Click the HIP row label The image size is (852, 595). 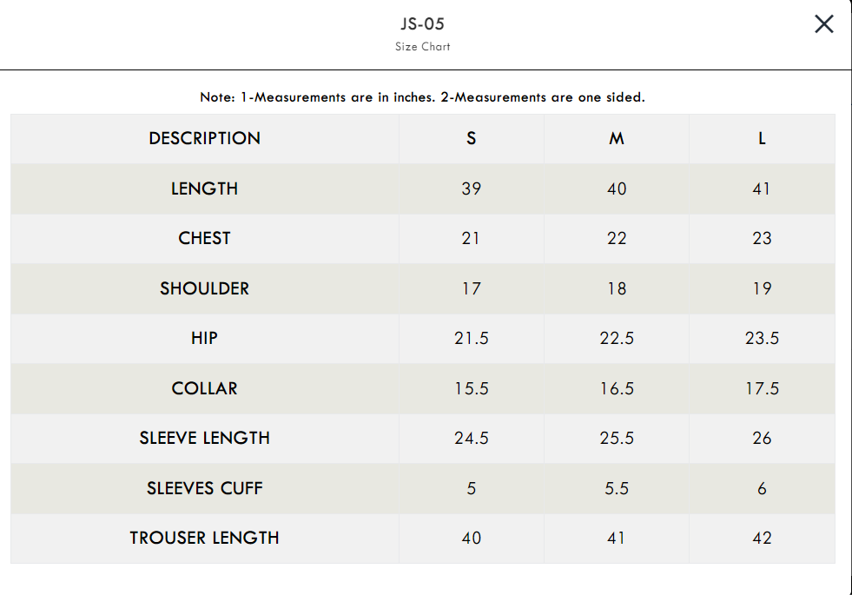[x=205, y=338]
